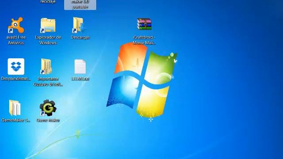Click the 'Descargas' label text

click(80, 37)
